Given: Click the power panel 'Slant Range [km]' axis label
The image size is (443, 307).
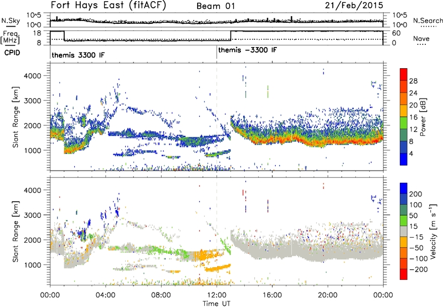Looking at the screenshot, I should pos(16,117).
